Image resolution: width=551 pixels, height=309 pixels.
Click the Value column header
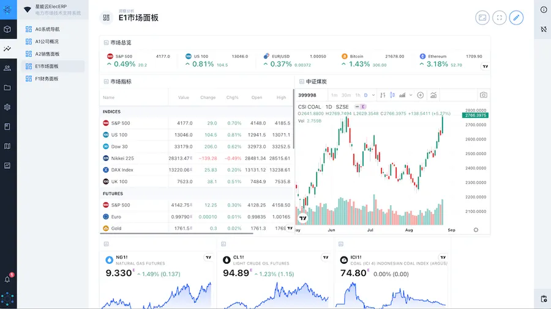184,97
